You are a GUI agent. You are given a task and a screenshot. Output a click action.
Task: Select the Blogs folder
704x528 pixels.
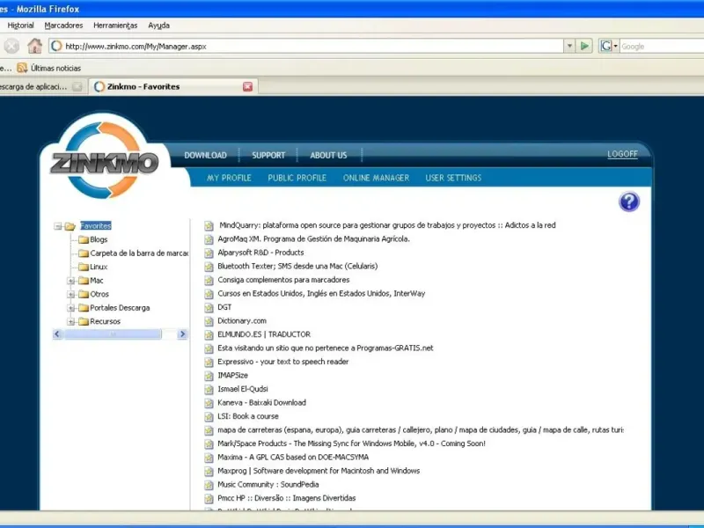pos(99,239)
